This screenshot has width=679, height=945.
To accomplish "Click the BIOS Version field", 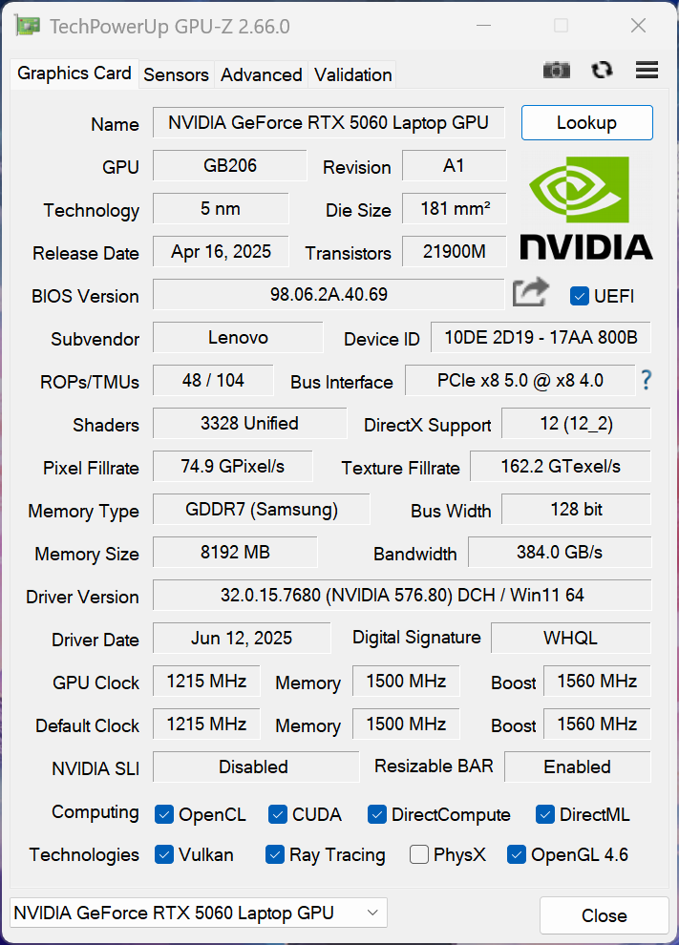I will click(x=328, y=295).
